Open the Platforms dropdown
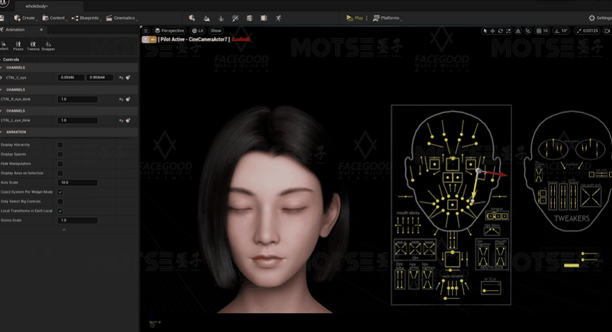This screenshot has width=612, height=332. pos(387,18)
